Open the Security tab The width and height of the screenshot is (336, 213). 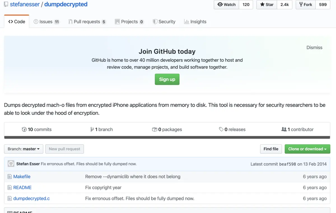[164, 21]
